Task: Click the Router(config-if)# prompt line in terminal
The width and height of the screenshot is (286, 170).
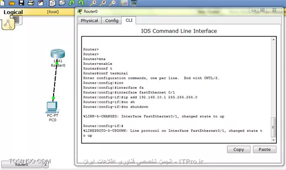Action: pyautogui.click(x=103, y=126)
